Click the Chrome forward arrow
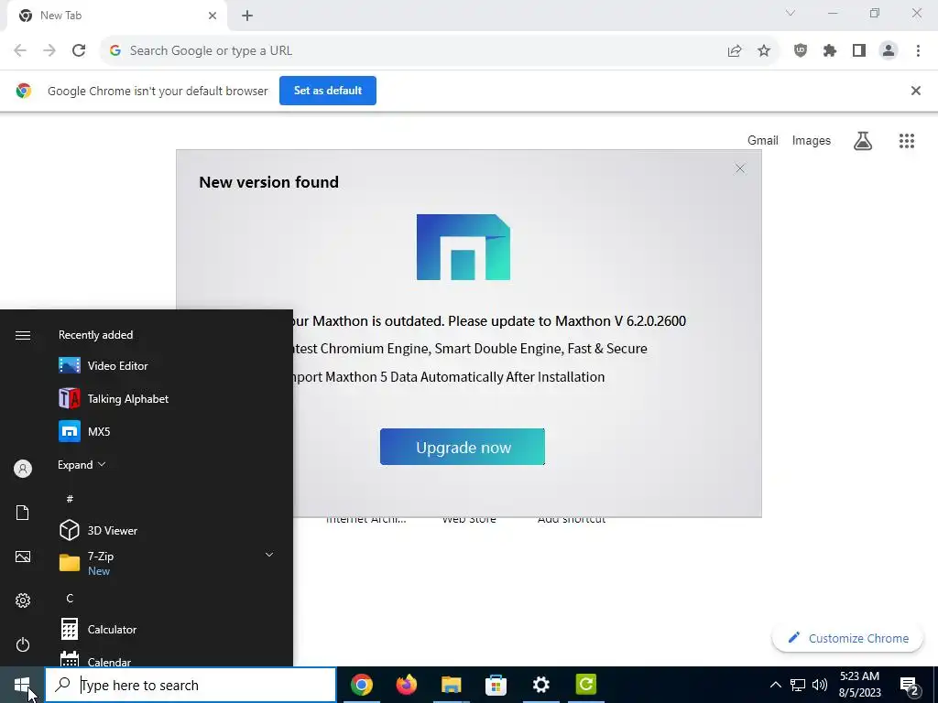 [49, 51]
